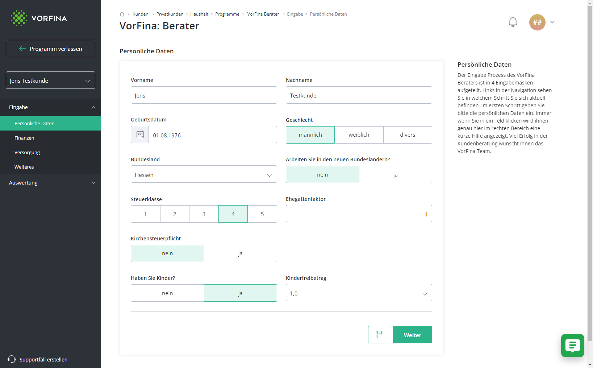Click the VorFina logo
Screen dimensions: 593x368
[39, 18]
